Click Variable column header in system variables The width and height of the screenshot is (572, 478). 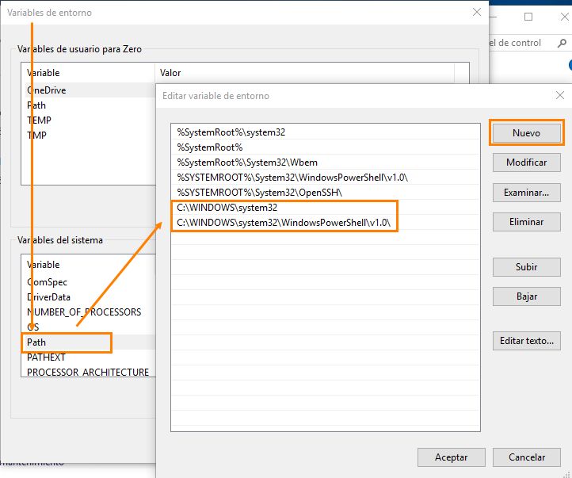point(88,265)
